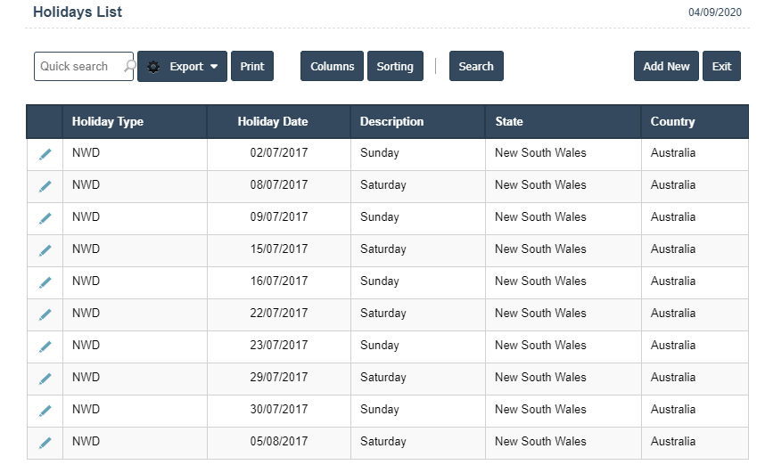The height and width of the screenshot is (473, 765).
Task: Open the Export dropdown menu
Action: [182, 67]
